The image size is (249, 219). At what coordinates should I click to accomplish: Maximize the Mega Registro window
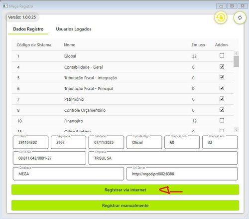tap(232, 6)
